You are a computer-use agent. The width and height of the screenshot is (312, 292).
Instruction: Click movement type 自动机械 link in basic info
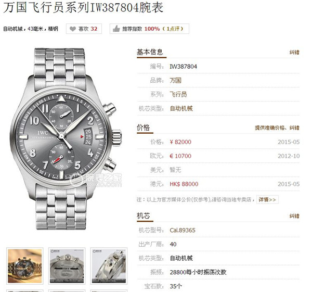click(181, 109)
